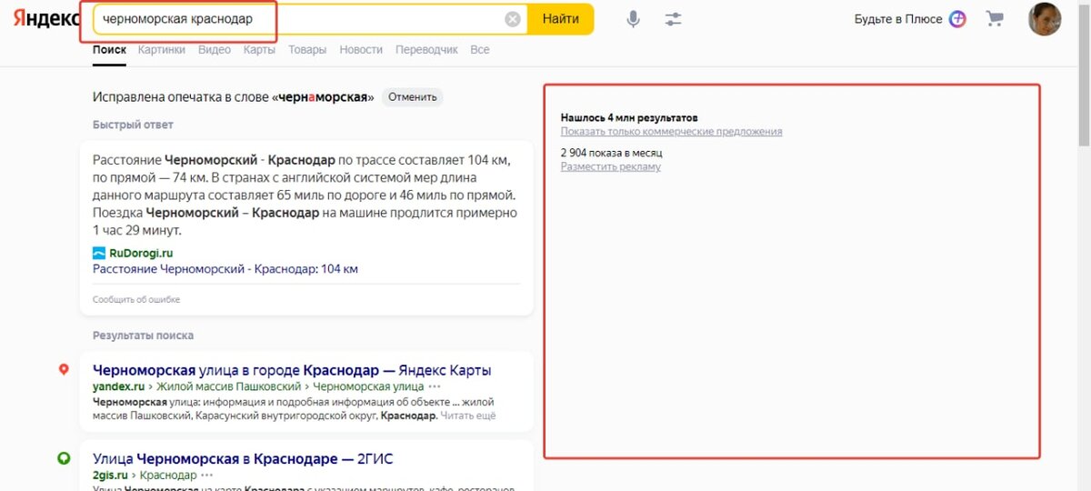Click the RuDorogi.ru favicon
1091x491 pixels.
coord(99,253)
